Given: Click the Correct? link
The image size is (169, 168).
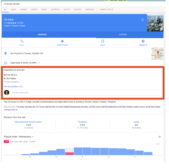Looking at the screenshot, I should click(x=33, y=142).
